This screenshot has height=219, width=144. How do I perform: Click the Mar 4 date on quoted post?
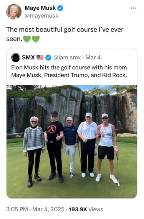93,57
